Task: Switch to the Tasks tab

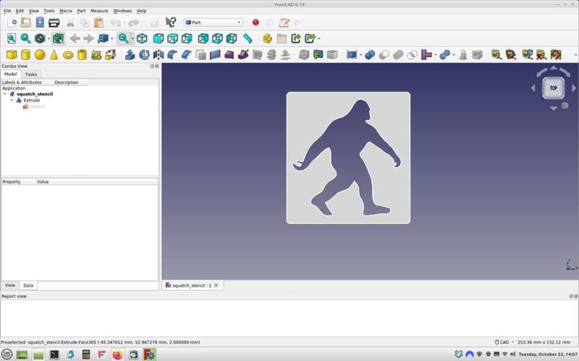Action: coord(31,74)
